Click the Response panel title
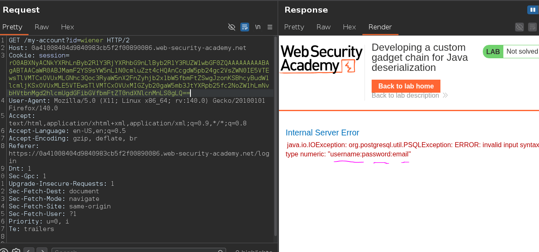This screenshot has width=539, height=252. (306, 10)
